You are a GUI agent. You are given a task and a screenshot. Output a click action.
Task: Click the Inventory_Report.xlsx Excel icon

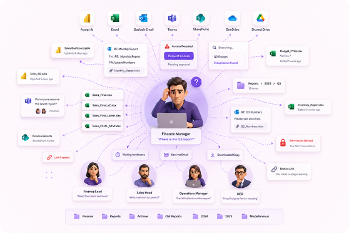(291, 106)
